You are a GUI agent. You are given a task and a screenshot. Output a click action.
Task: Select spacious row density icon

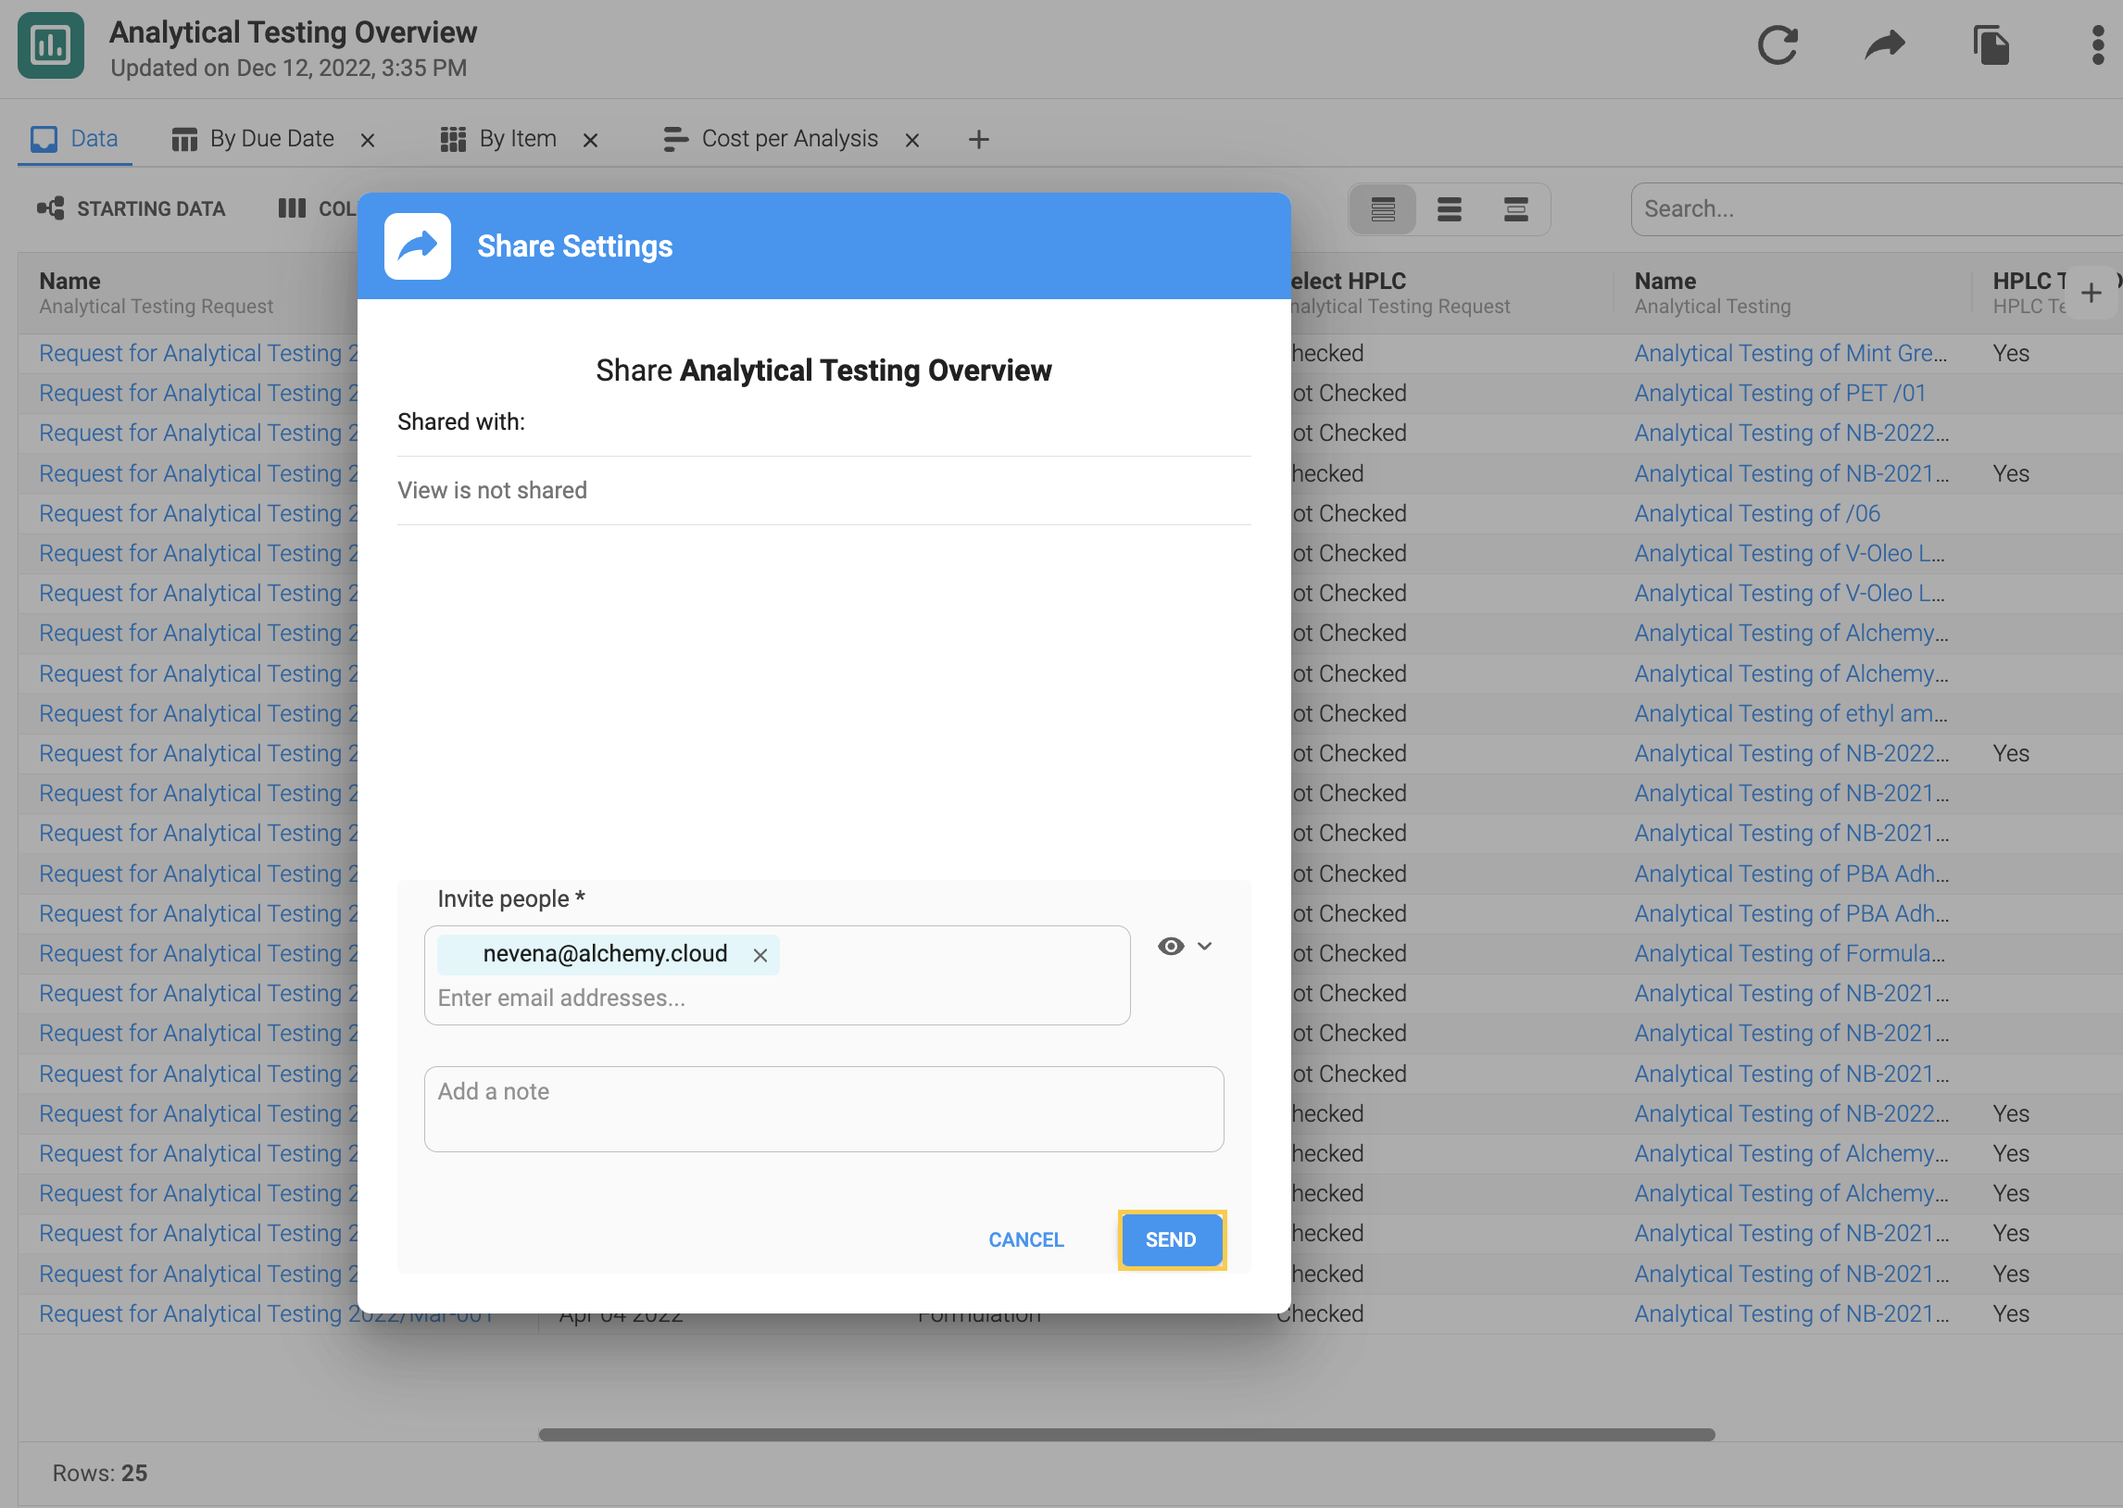tap(1516, 210)
